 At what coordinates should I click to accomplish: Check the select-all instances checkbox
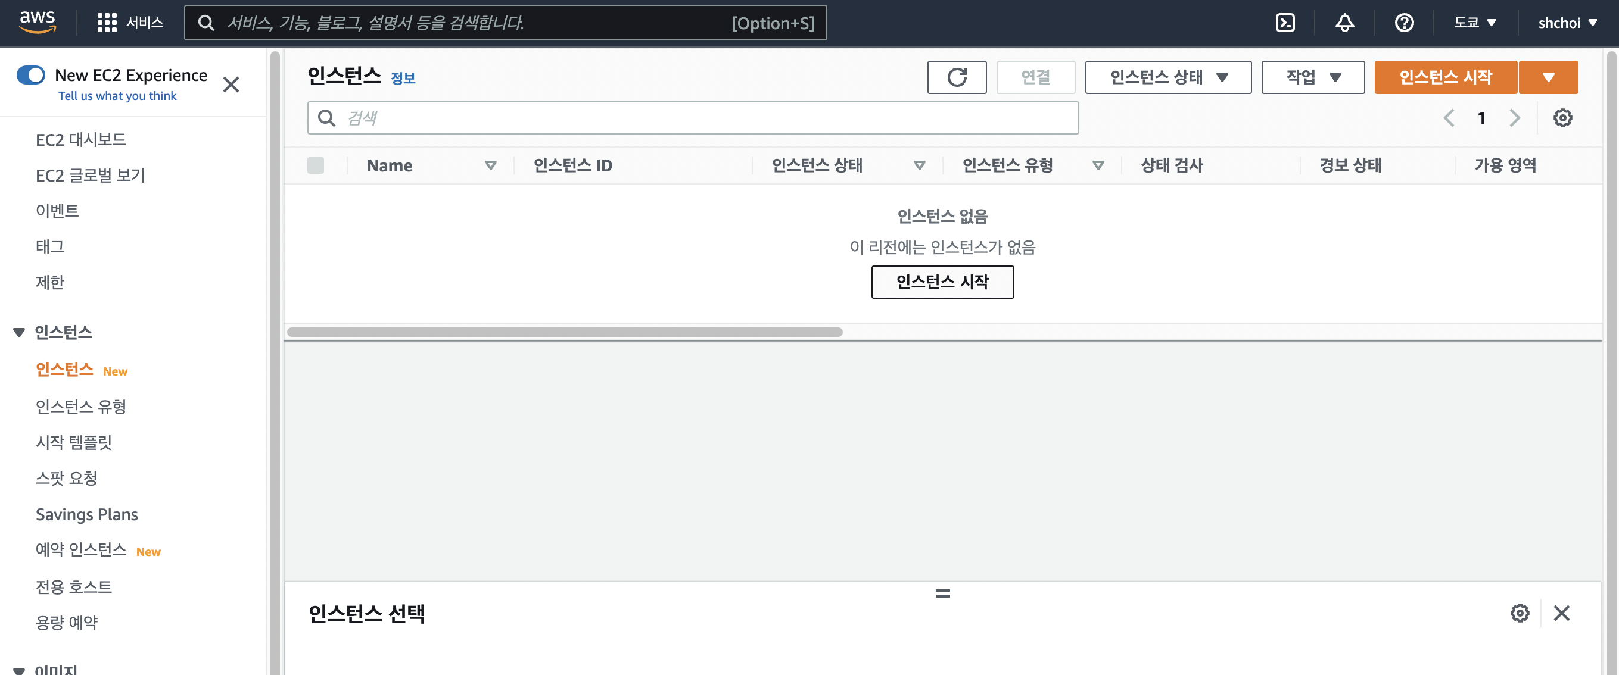pyautogui.click(x=316, y=165)
